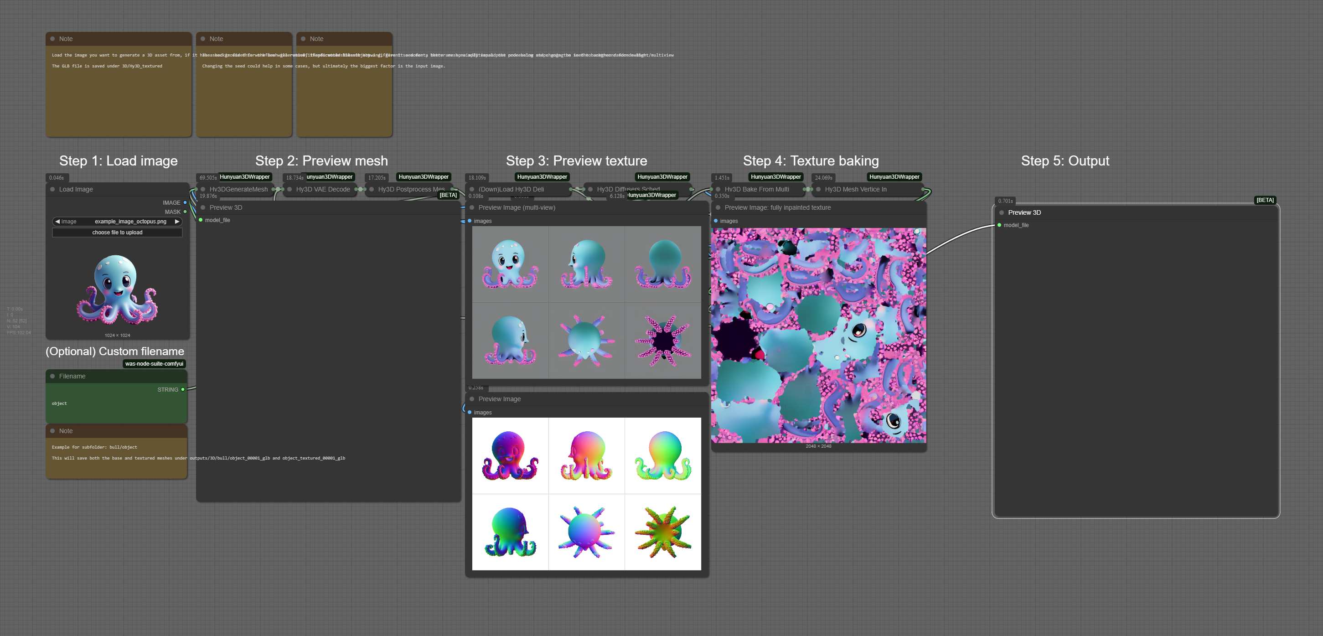Collapse the Load Image node via its title dot
The height and width of the screenshot is (636, 1323).
pos(52,189)
